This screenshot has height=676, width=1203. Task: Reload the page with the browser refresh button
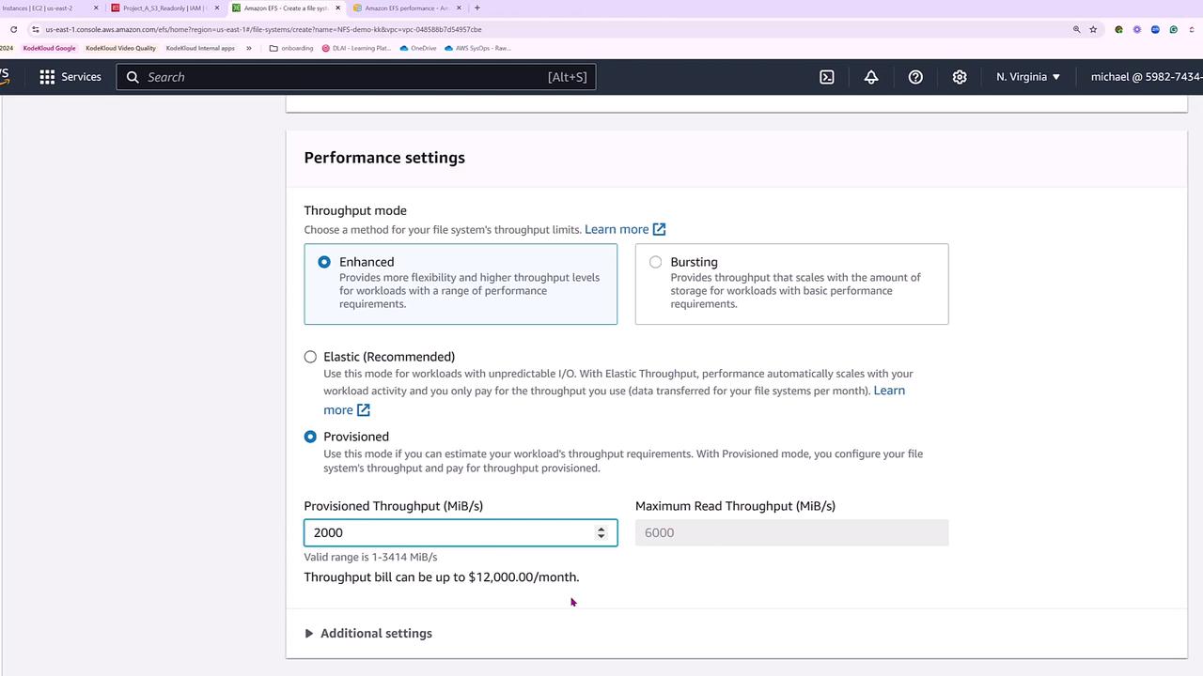(x=13, y=29)
